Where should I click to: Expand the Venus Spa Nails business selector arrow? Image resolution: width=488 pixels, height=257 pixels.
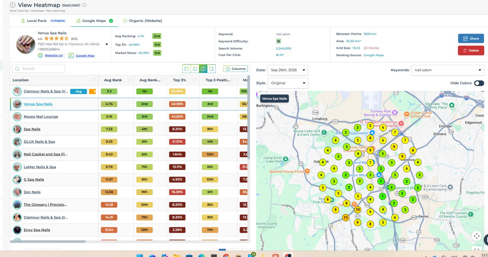click(107, 44)
